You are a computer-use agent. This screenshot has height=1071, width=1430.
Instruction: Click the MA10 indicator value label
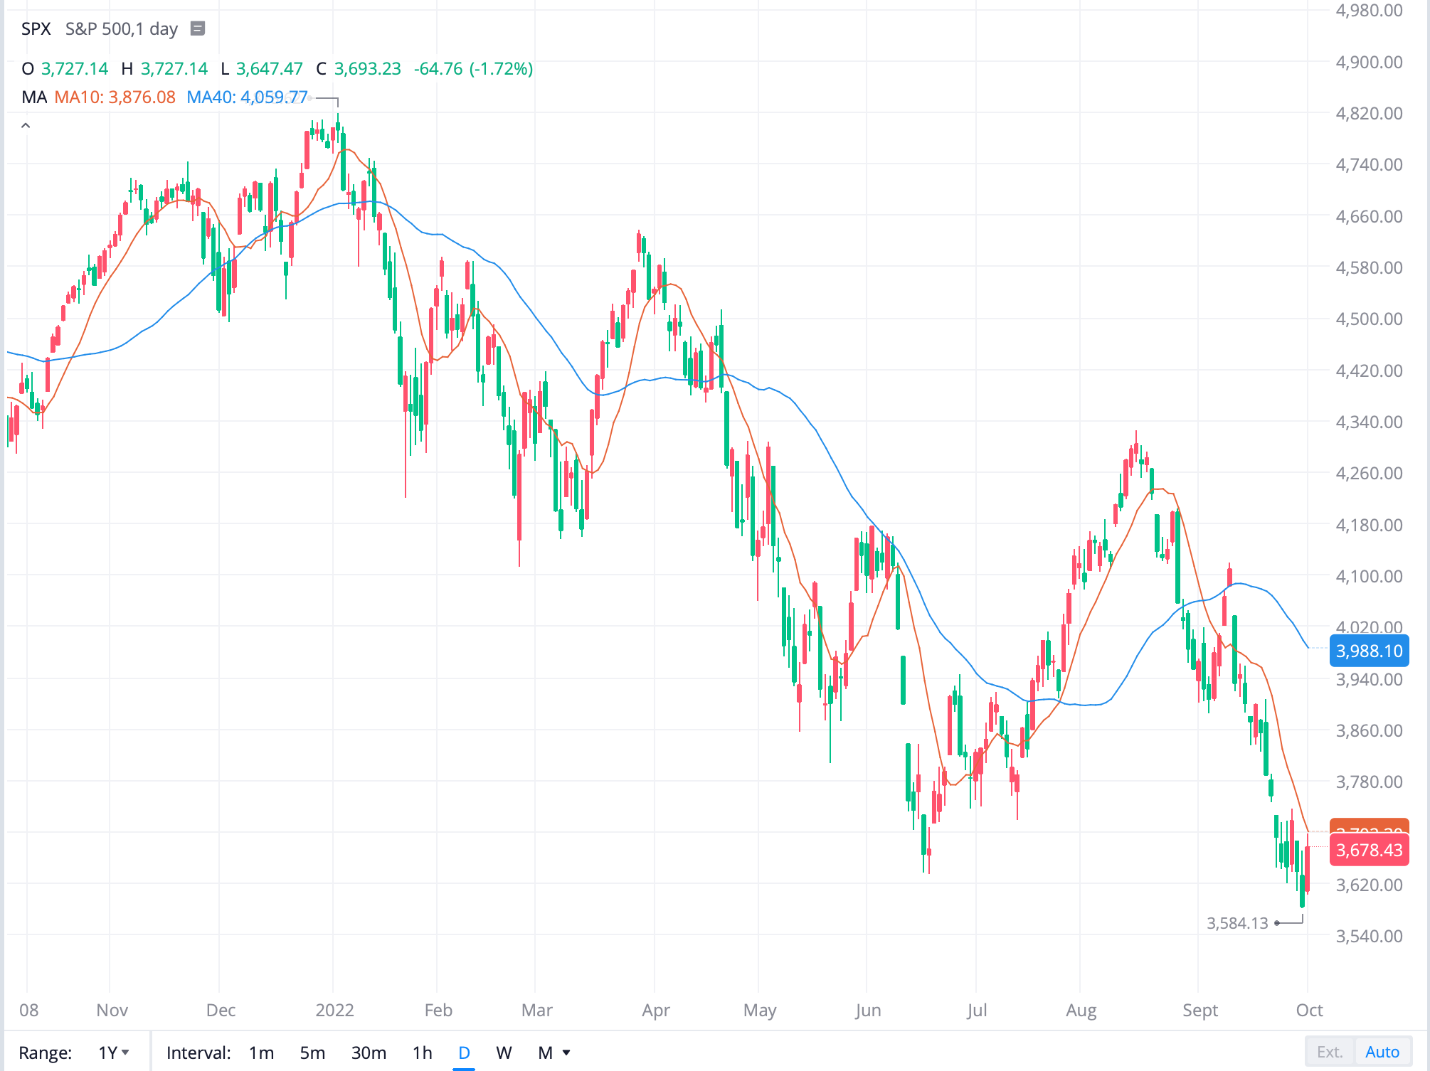click(116, 97)
